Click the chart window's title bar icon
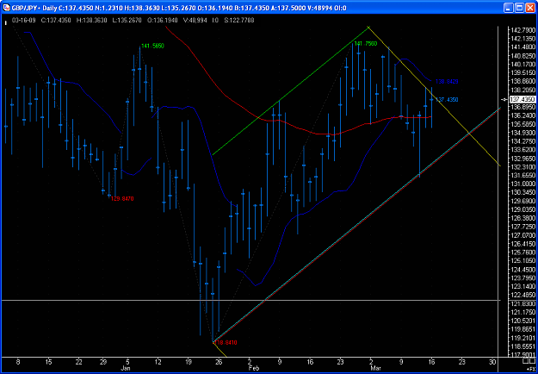The width and height of the screenshot is (538, 374). tap(7, 8)
